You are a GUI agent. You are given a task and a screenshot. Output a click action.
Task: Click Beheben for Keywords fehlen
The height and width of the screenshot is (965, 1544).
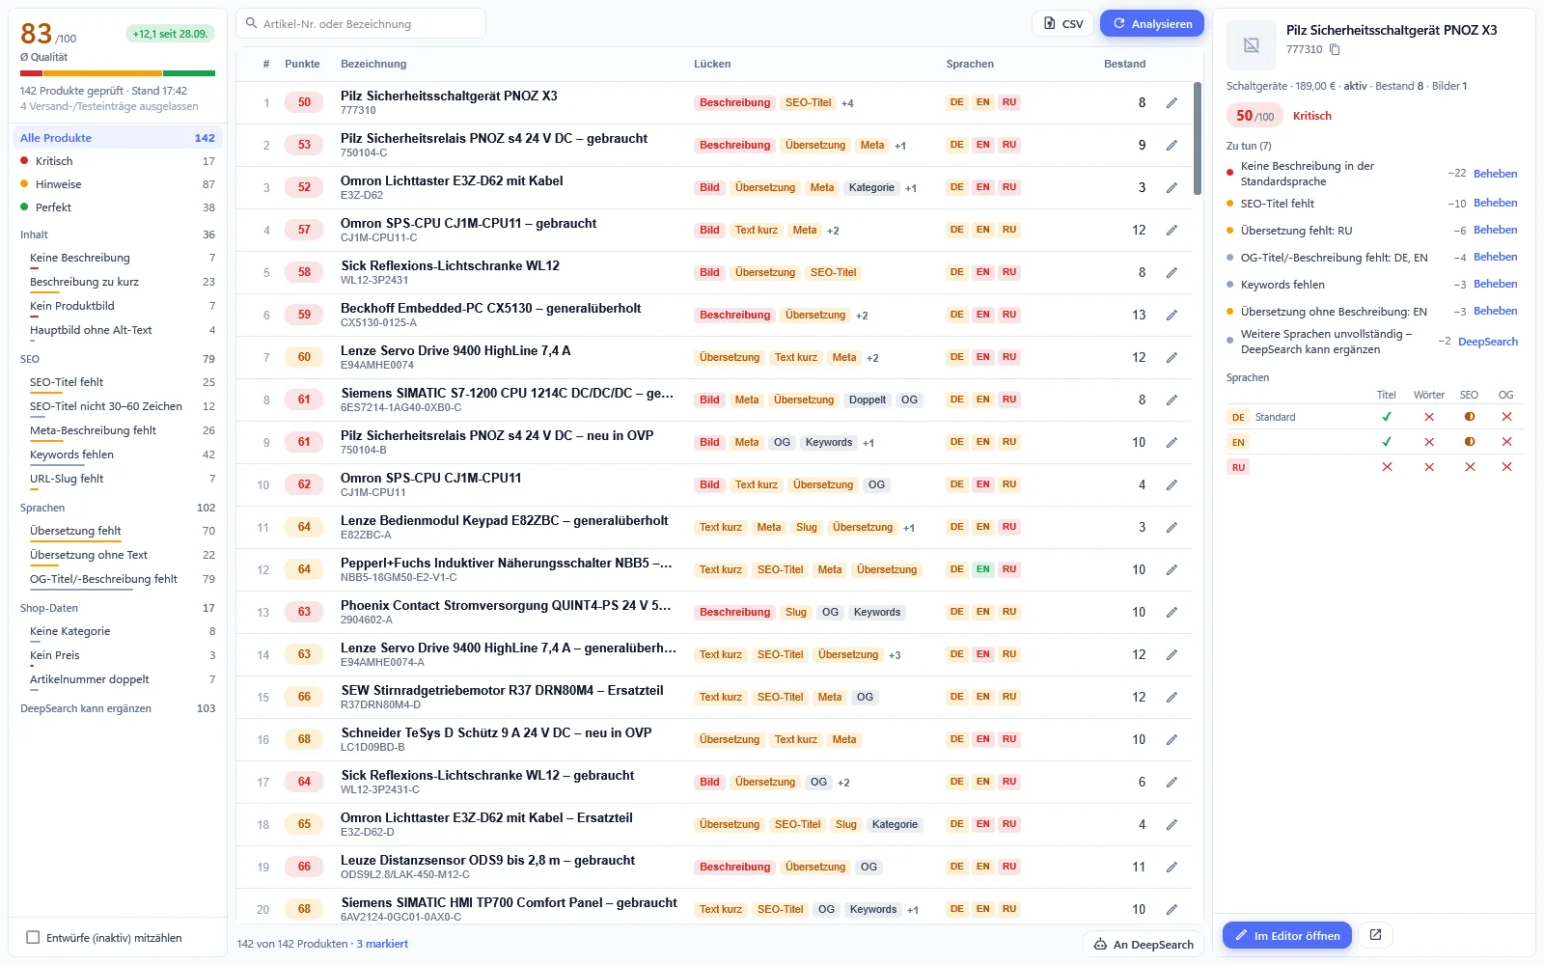[x=1495, y=284]
